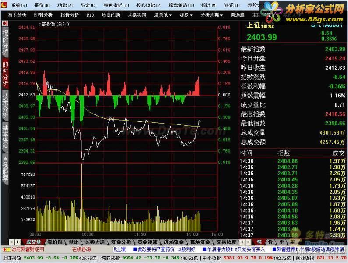Viewport: 348px width, 263px height.
Task: Click the 自选股 toolbar button
Action: click(238, 15)
